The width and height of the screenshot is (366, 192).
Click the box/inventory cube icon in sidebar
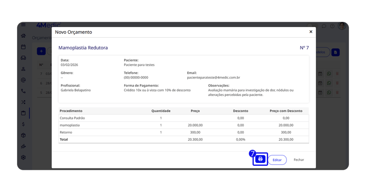23,135
